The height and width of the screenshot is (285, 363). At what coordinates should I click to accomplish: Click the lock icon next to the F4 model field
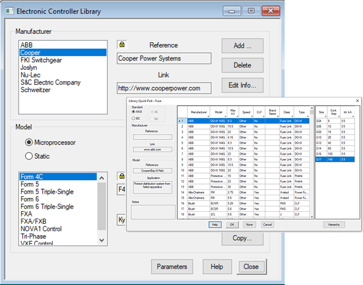(122, 176)
